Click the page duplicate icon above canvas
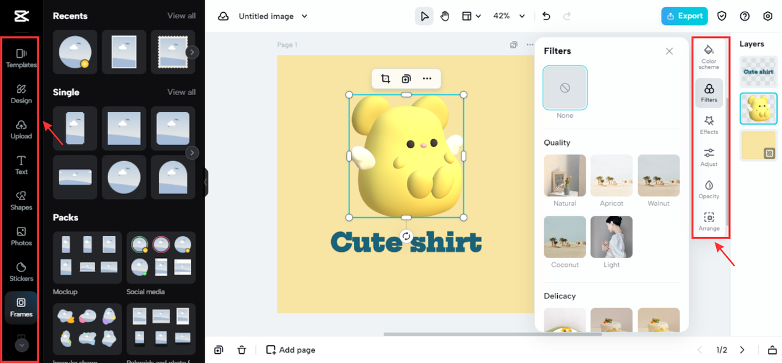782x363 pixels. (514, 45)
